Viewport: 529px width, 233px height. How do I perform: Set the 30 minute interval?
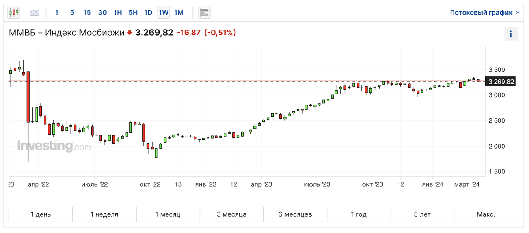pyautogui.click(x=102, y=12)
